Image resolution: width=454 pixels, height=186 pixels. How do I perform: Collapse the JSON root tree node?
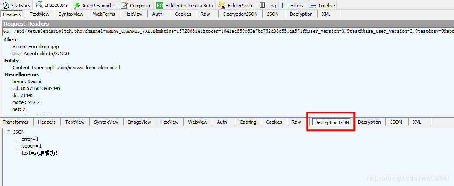[8, 132]
